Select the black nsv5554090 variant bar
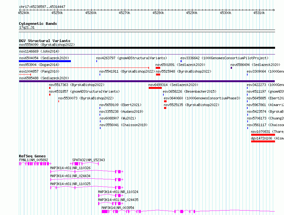The width and height of the screenshot is (284, 215). coord(147,48)
